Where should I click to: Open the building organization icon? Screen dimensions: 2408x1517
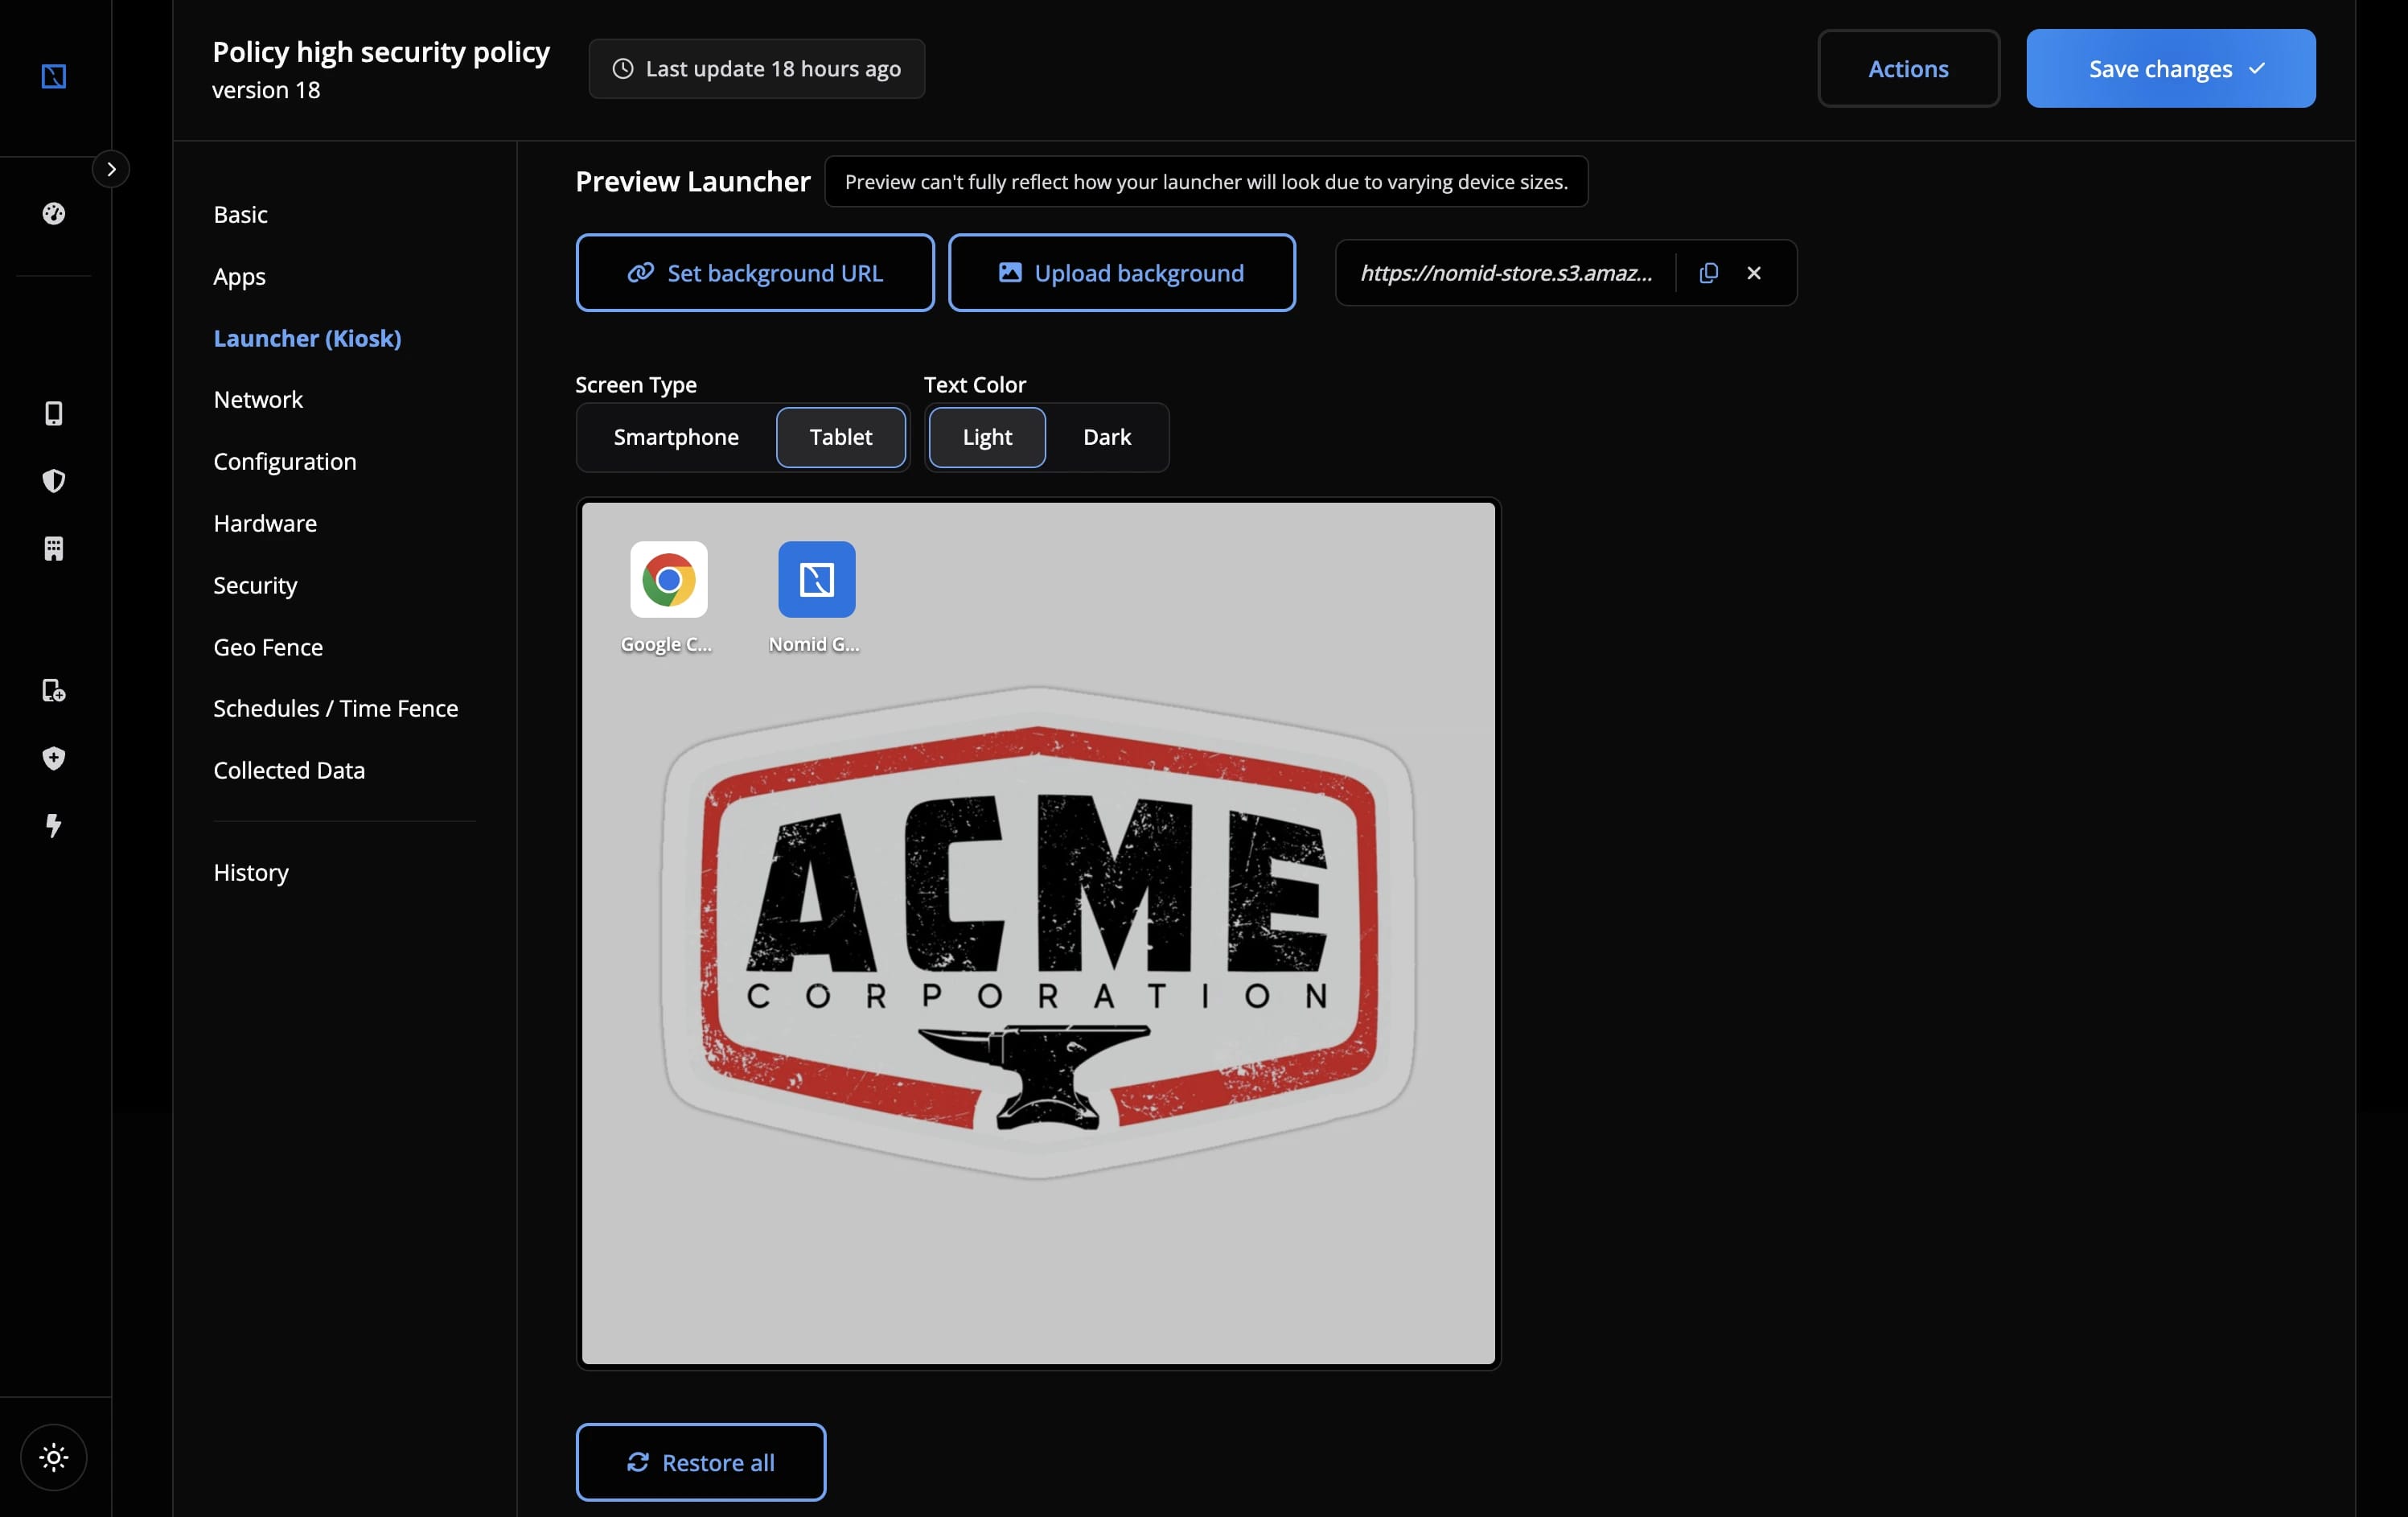click(54, 548)
